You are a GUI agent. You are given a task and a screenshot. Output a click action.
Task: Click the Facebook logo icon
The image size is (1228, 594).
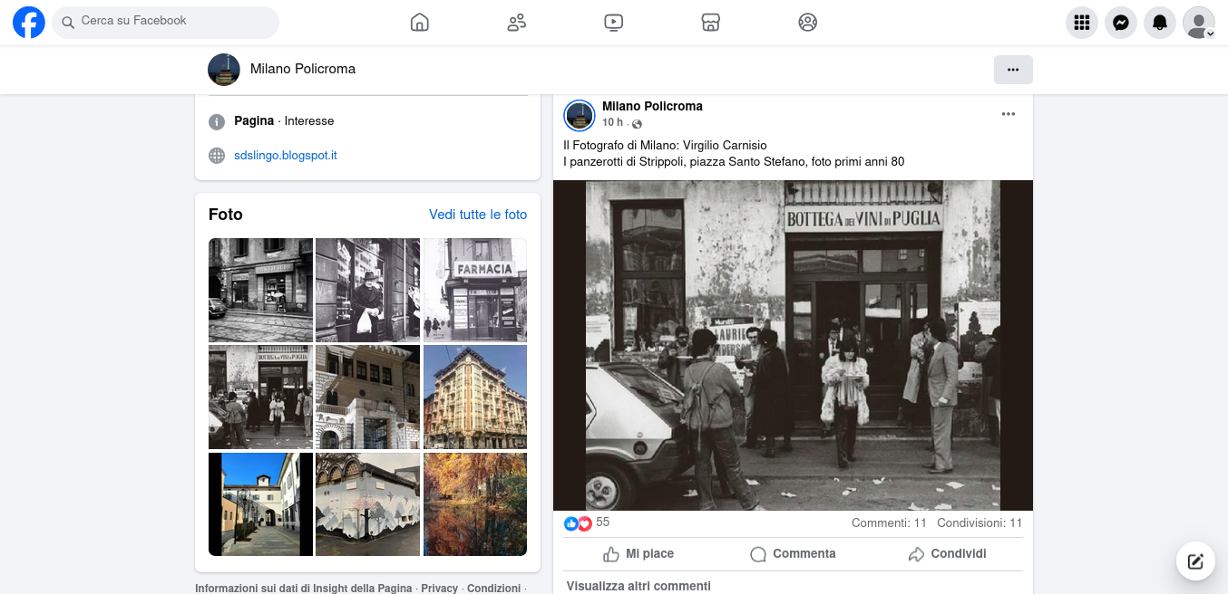[x=29, y=23]
